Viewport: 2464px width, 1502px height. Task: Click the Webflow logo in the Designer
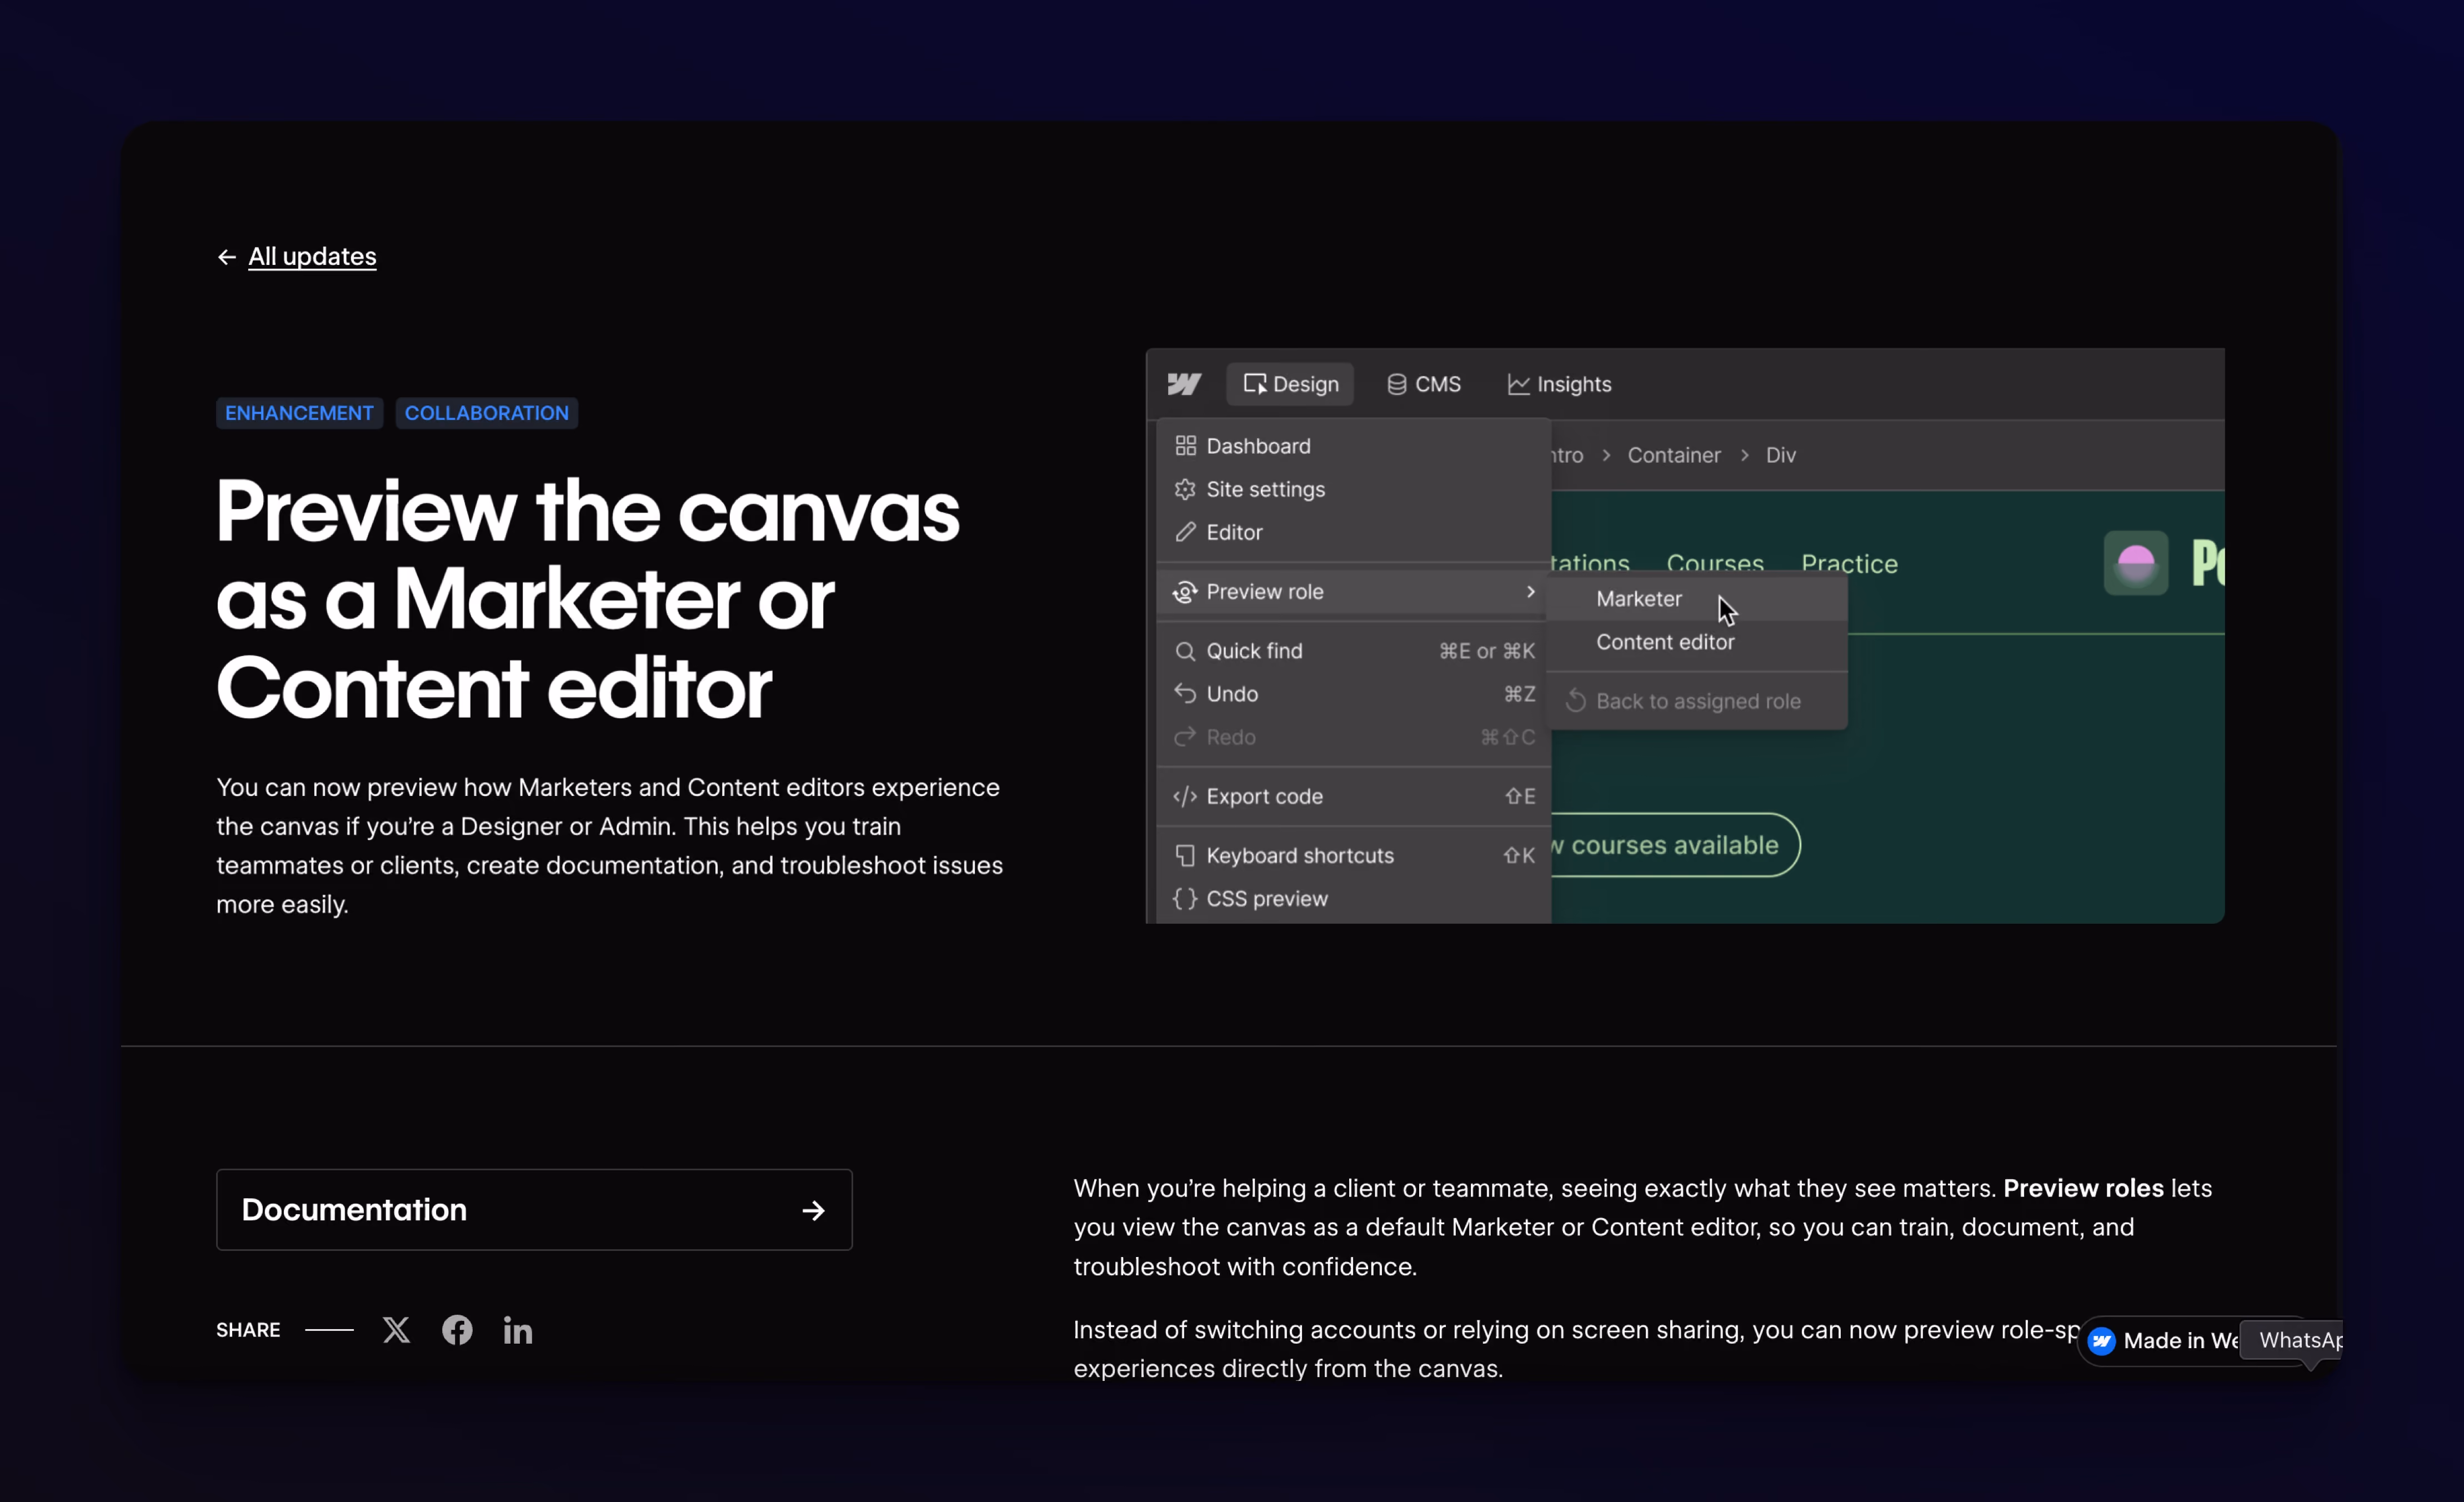(1184, 384)
